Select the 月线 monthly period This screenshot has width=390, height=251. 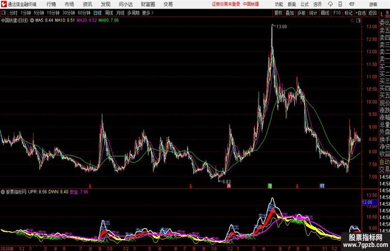point(120,13)
